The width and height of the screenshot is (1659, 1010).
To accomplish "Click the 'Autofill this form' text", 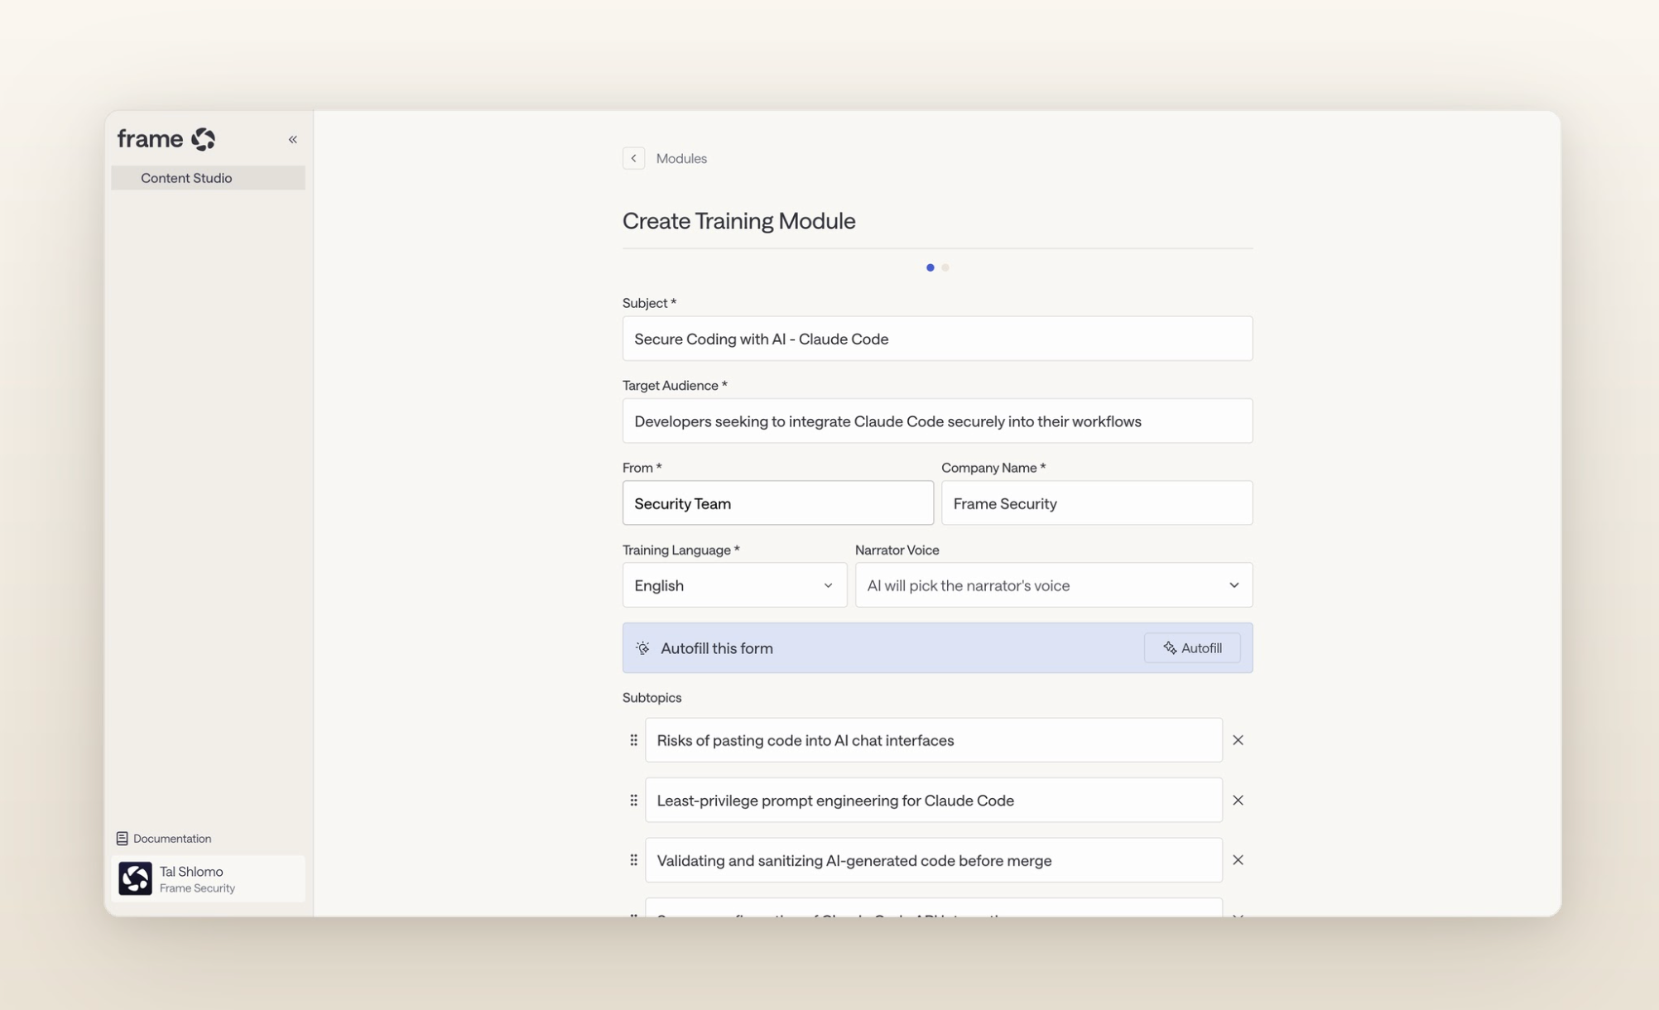I will [716, 648].
